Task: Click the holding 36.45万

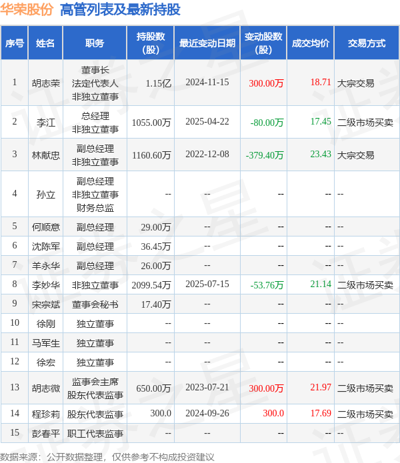Action: pos(156,246)
